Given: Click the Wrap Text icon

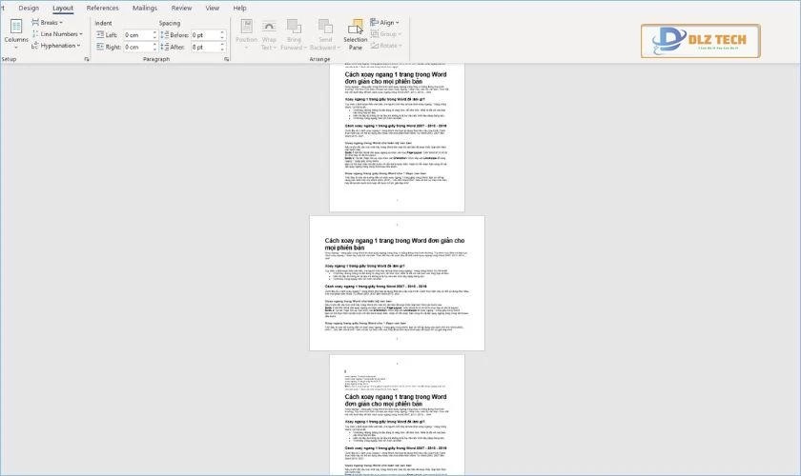Looking at the screenshot, I should [269, 34].
